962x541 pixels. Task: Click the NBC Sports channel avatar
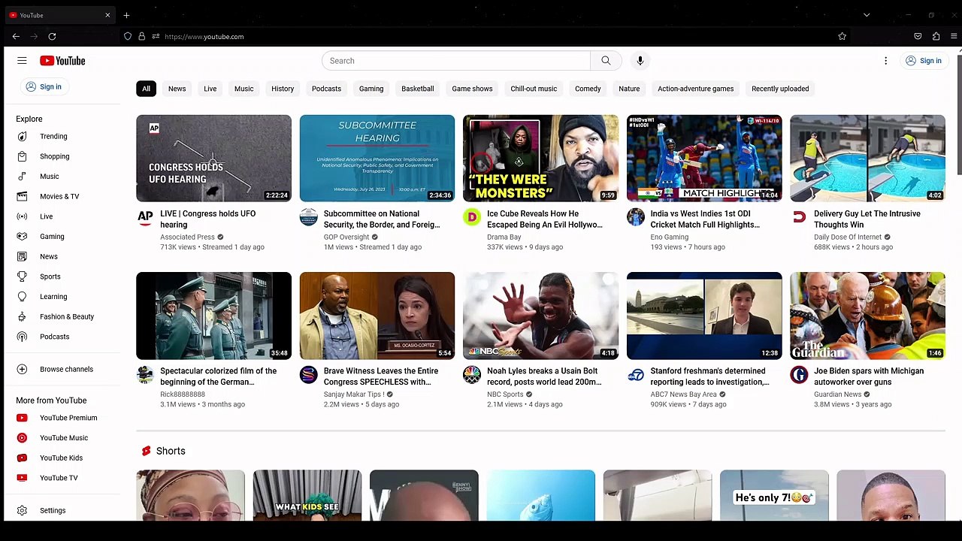click(472, 375)
